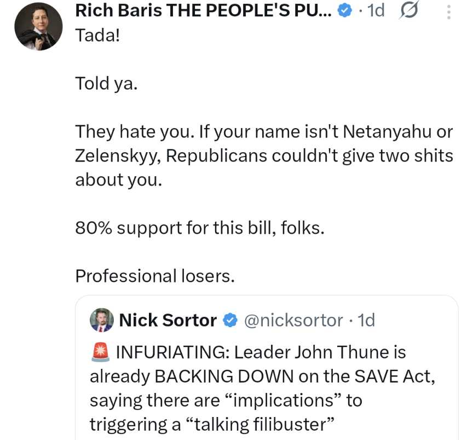The width and height of the screenshot is (473, 440).
Task: Click the red siren emoji
Action: click(100, 352)
